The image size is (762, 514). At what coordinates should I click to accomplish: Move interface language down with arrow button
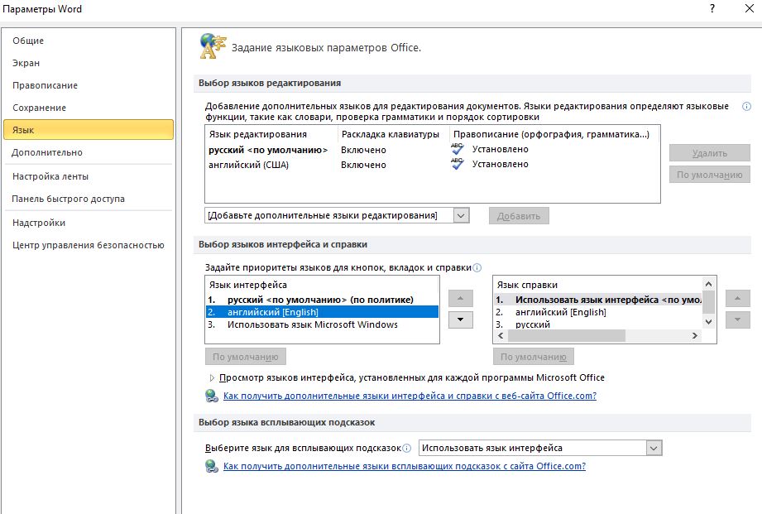[x=460, y=319]
